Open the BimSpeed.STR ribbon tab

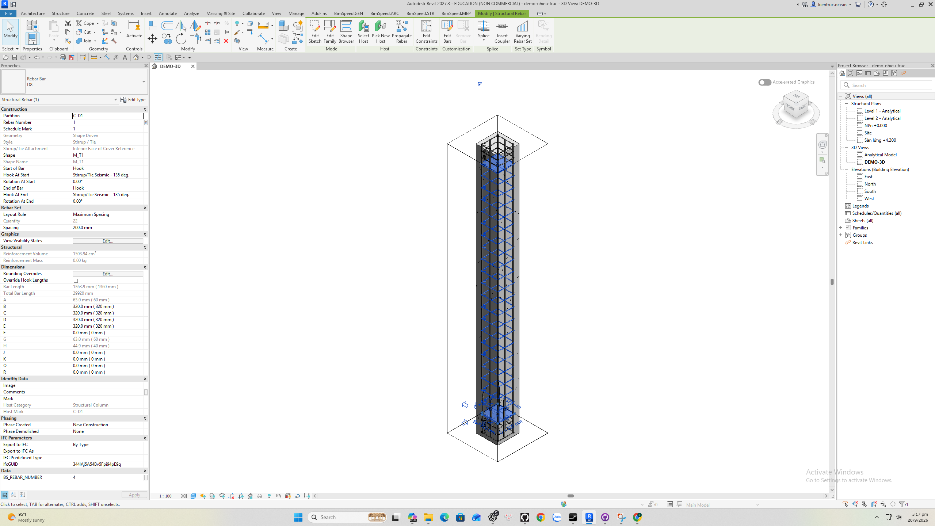[420, 14]
